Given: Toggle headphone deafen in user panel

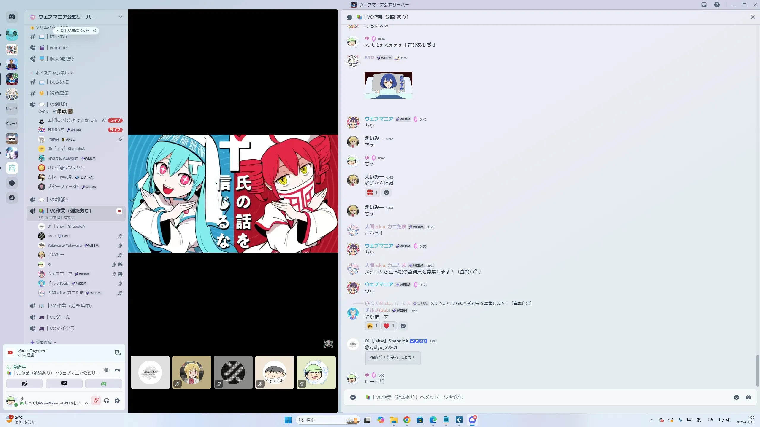Looking at the screenshot, I should [x=107, y=401].
